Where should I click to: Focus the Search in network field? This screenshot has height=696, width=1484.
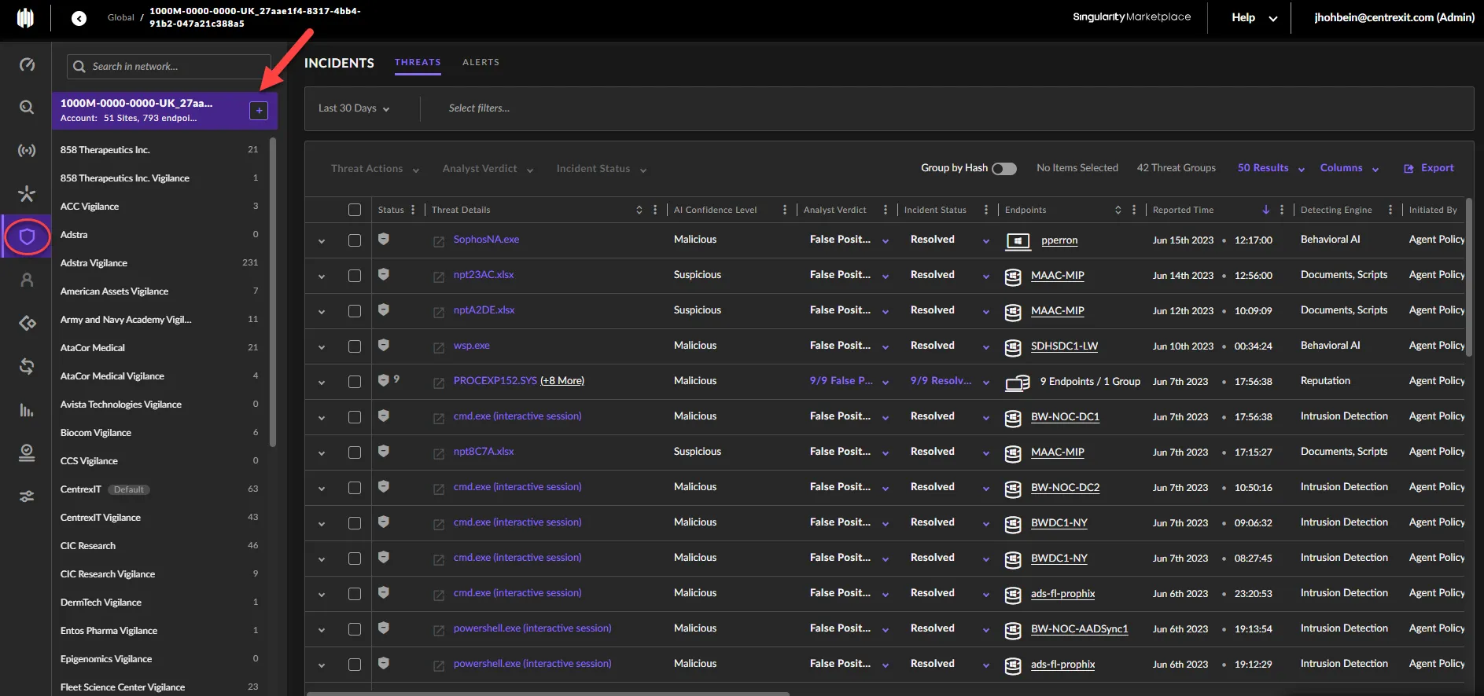(169, 67)
